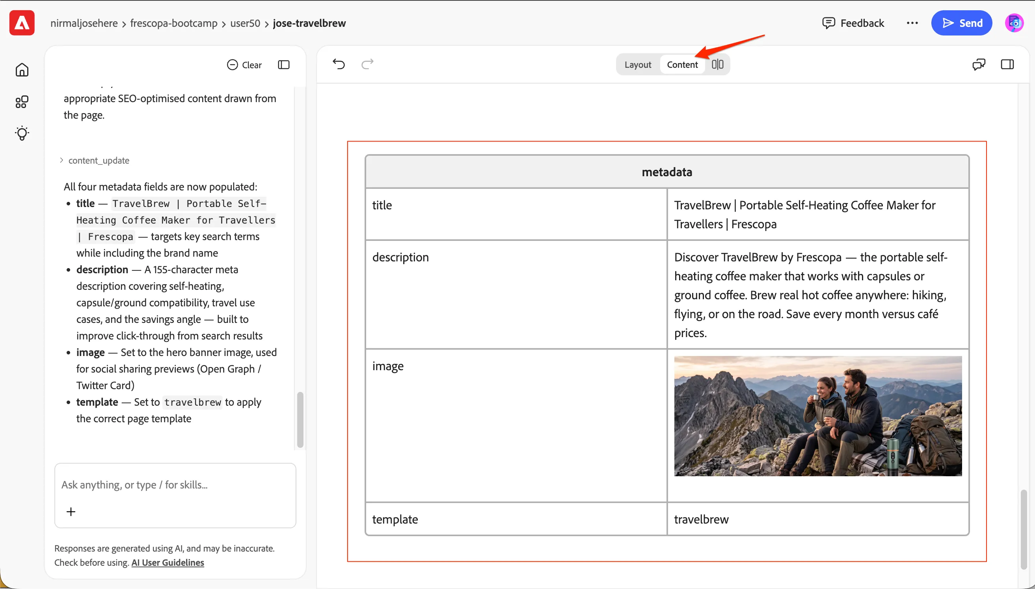Viewport: 1035px width, 589px height.
Task: Click the Adobe logo icon
Action: tap(22, 23)
